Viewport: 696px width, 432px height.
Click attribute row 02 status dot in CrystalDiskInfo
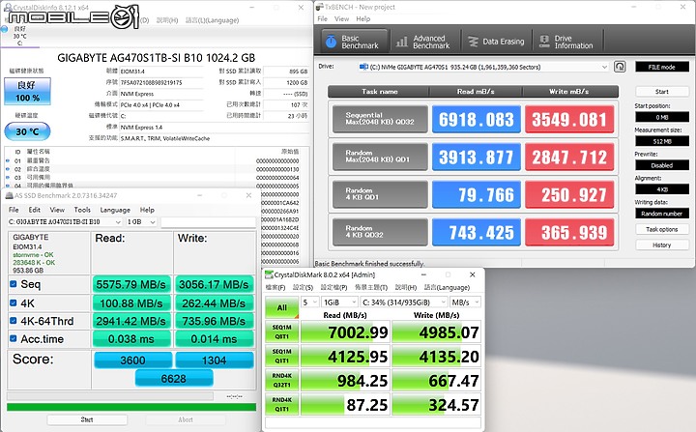[x=8, y=169]
